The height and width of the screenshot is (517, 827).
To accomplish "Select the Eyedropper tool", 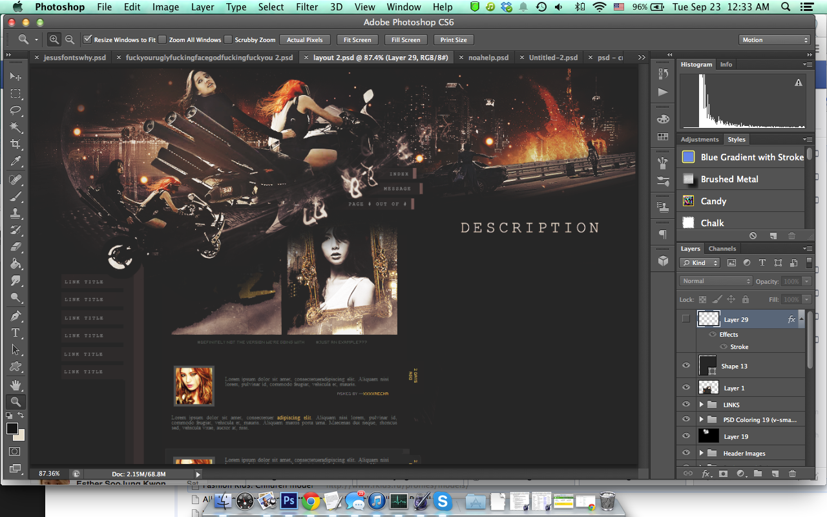I will click(16, 161).
